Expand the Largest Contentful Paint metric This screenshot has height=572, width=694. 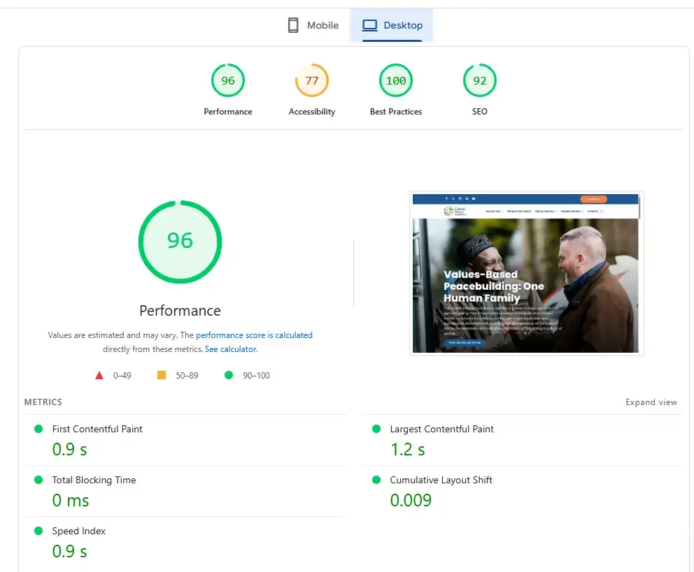(441, 429)
